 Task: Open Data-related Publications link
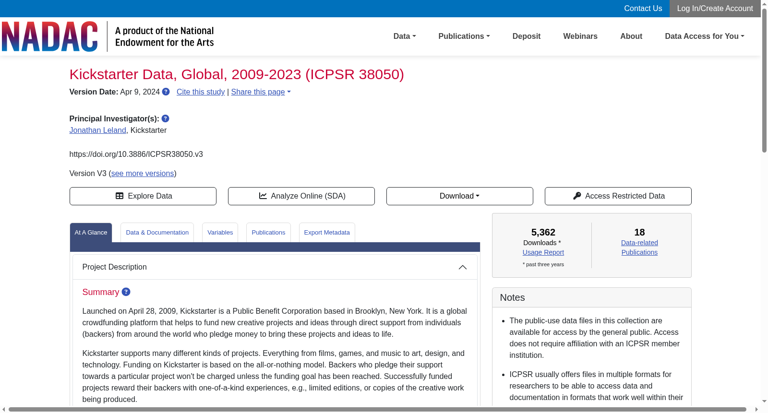click(x=639, y=248)
